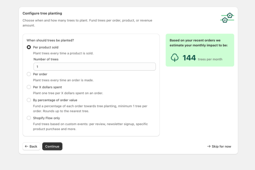Click the tree icon in impact card
This screenshot has width=255, height=170.
[x=174, y=58]
